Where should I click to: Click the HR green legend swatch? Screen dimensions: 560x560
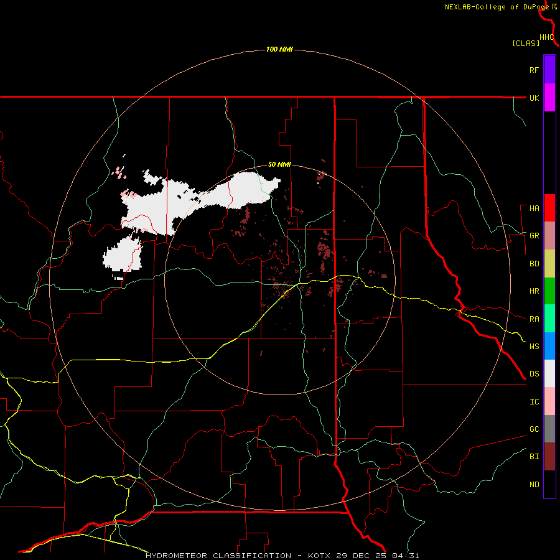549,291
